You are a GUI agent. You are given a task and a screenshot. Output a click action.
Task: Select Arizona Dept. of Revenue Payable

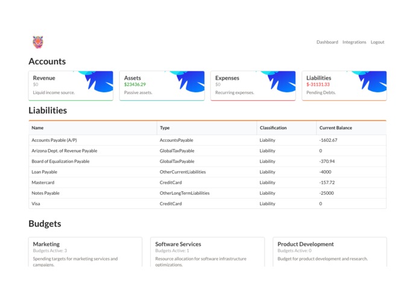coord(65,151)
